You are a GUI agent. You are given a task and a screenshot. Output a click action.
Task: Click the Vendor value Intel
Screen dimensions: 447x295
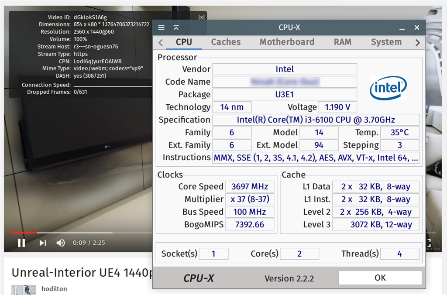pyautogui.click(x=285, y=69)
